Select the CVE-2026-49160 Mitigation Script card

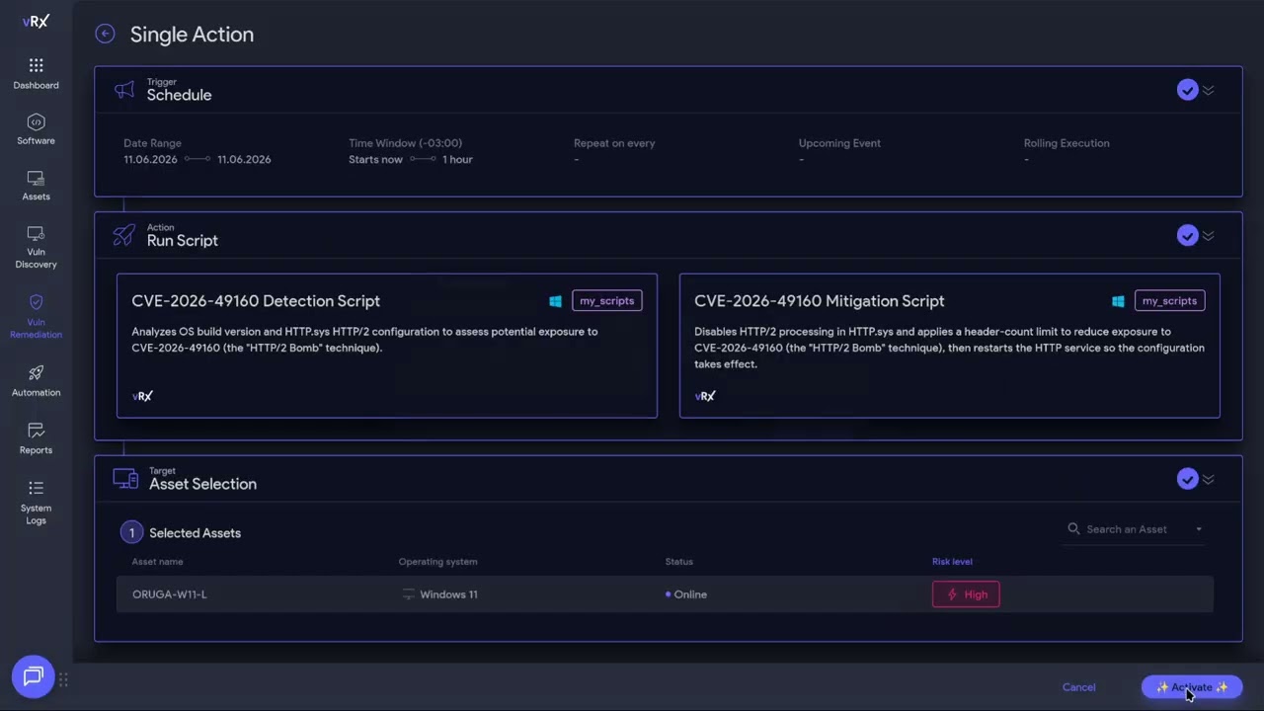(950, 346)
